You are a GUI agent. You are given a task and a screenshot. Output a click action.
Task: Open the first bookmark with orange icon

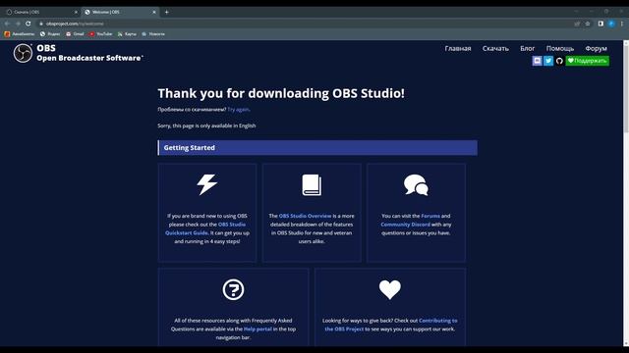[x=20, y=34]
